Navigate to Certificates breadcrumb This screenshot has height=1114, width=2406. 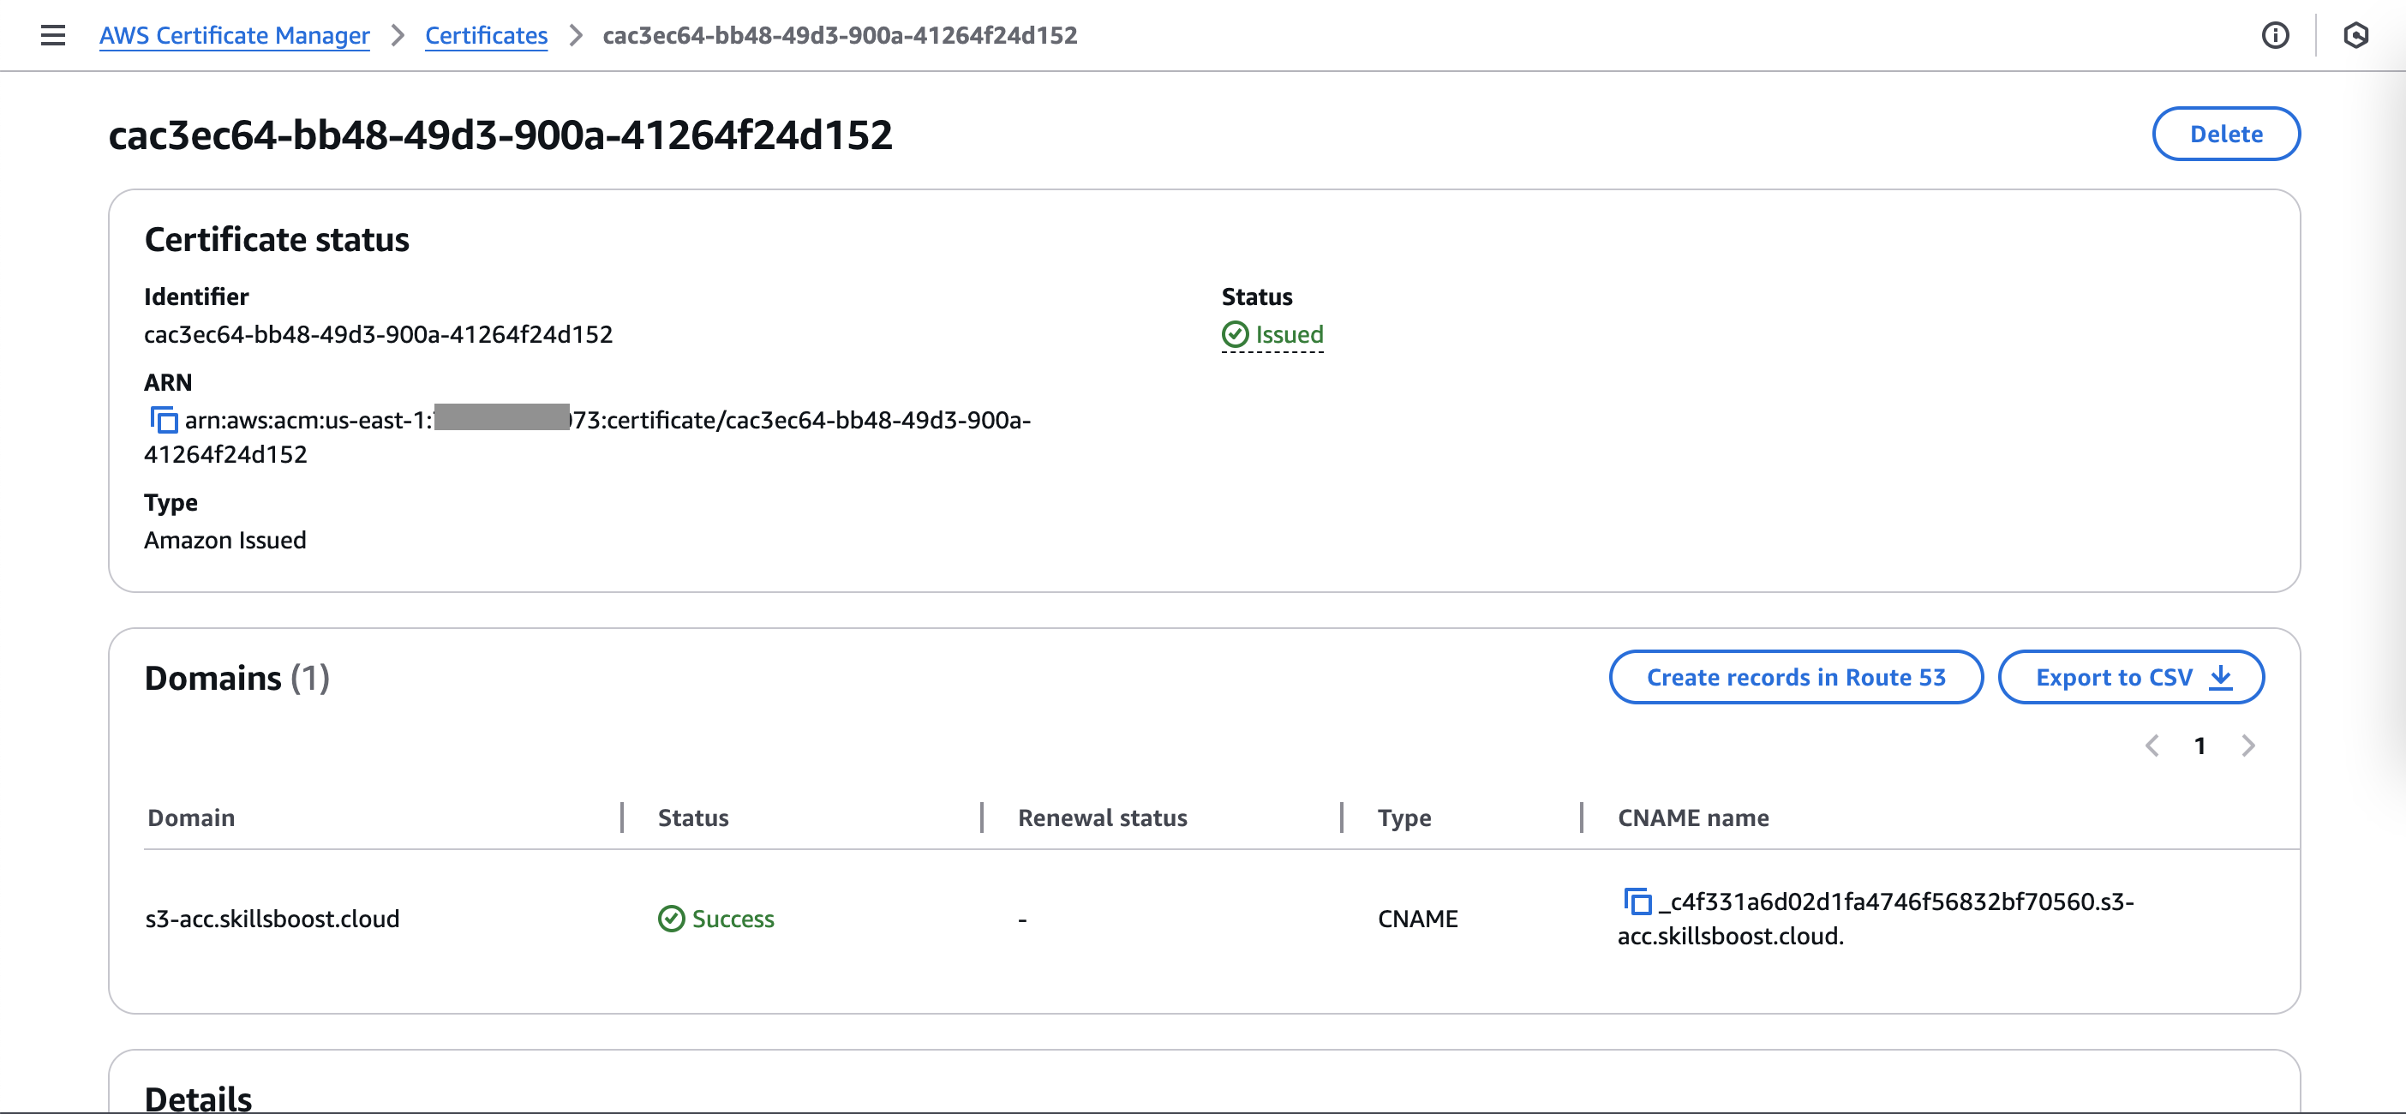tap(486, 35)
